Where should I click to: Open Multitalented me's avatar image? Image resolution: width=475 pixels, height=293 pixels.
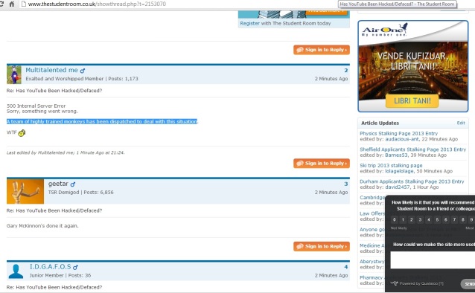click(x=14, y=74)
